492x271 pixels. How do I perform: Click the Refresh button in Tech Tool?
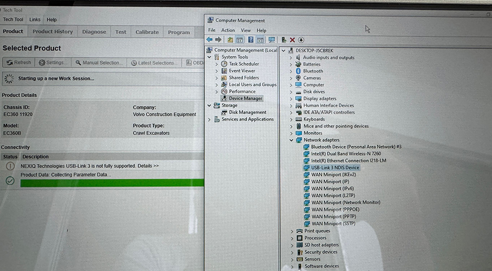click(x=19, y=62)
